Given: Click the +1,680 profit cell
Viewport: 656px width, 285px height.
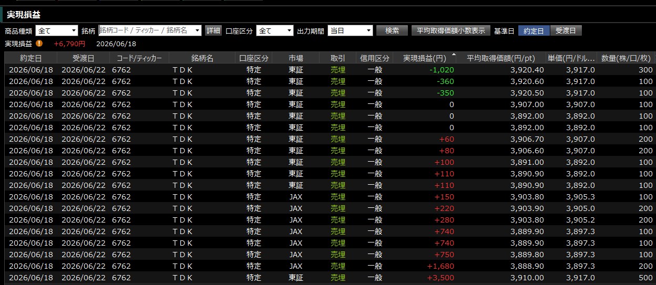Looking at the screenshot, I should [440, 266].
